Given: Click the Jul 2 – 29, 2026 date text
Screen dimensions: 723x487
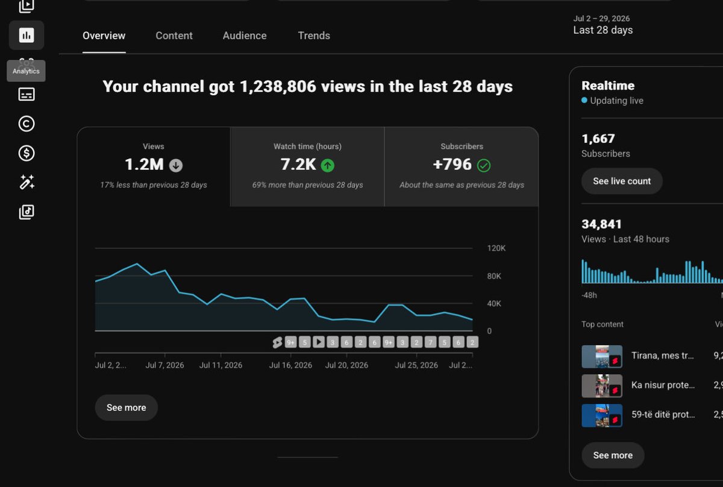Looking at the screenshot, I should pyautogui.click(x=601, y=18).
